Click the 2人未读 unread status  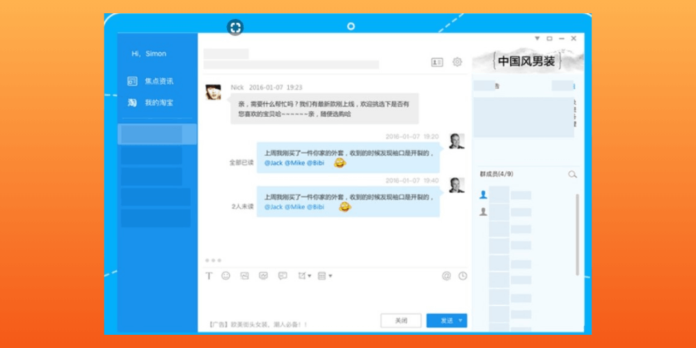click(x=243, y=207)
